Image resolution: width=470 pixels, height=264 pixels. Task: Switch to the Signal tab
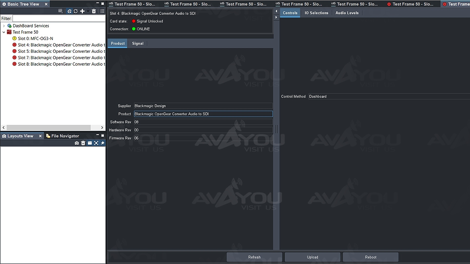[137, 44]
